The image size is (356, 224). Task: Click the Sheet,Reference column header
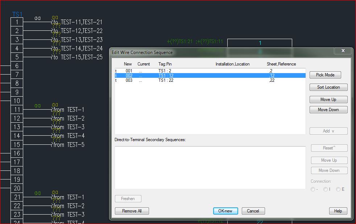281,64
